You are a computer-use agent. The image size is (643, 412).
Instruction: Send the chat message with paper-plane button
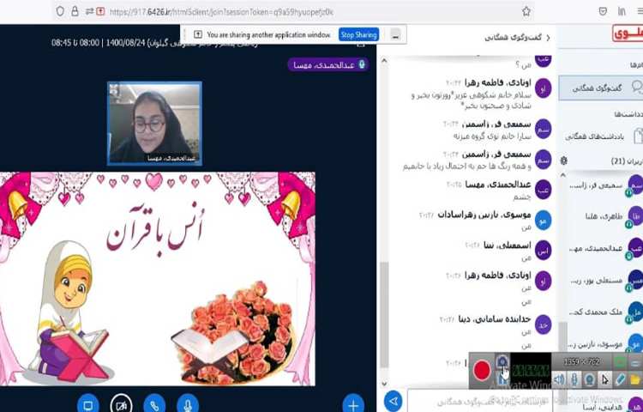pyautogui.click(x=394, y=401)
